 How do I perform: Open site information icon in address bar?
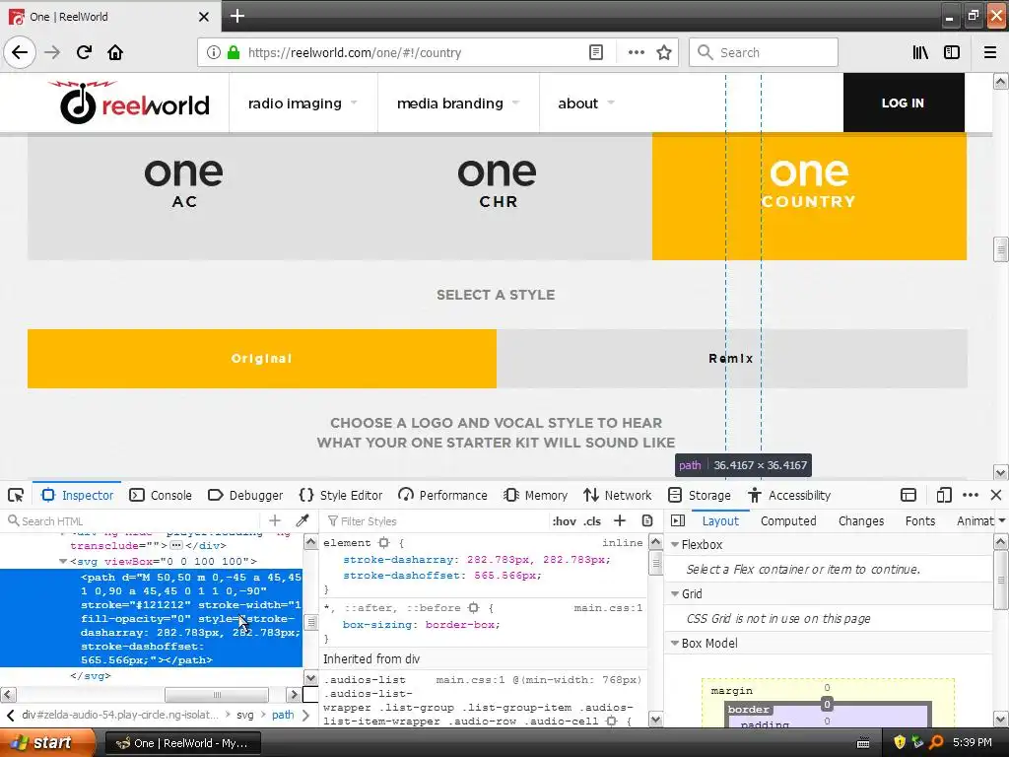pyautogui.click(x=213, y=52)
